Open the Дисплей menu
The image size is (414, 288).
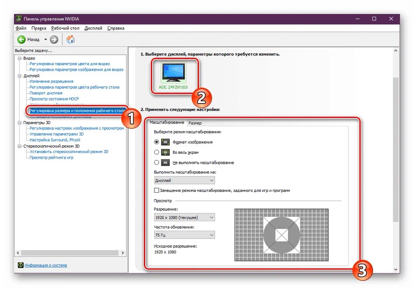(x=93, y=28)
